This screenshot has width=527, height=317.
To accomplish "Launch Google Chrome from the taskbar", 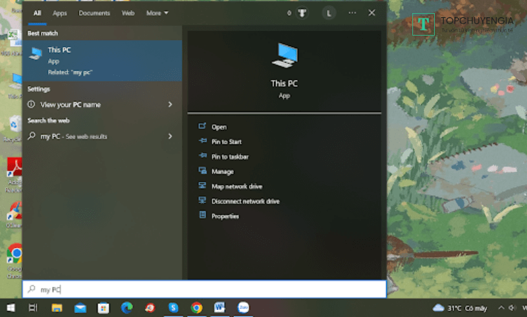I will coord(196,308).
